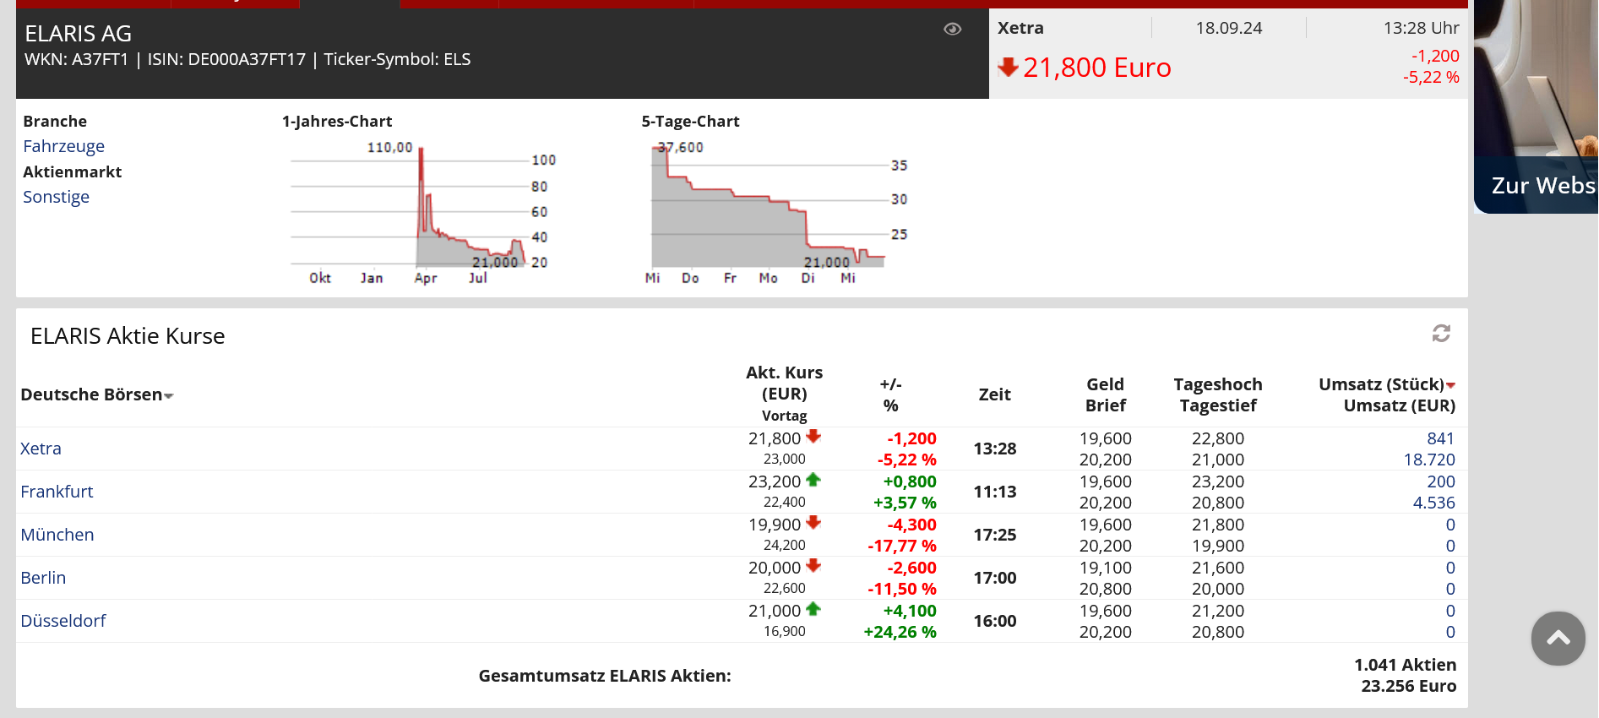Click the scroll-to-top arrow button
Image resolution: width=1599 pixels, height=718 pixels.
pyautogui.click(x=1558, y=639)
